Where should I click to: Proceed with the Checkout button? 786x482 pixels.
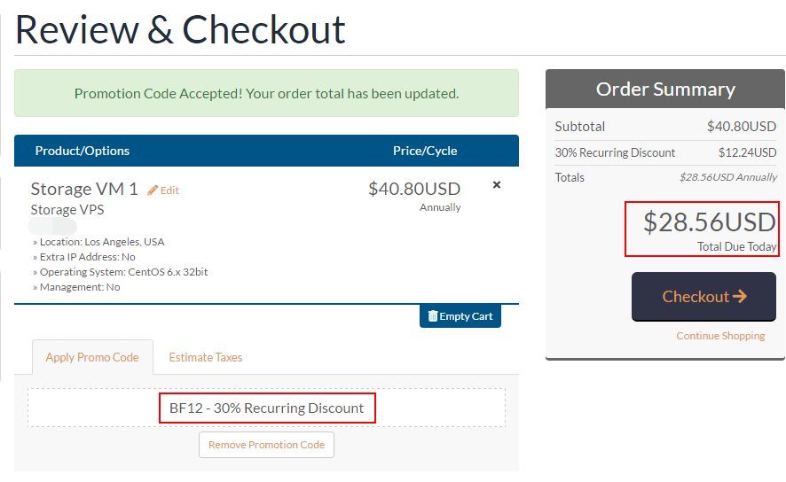pyautogui.click(x=703, y=296)
